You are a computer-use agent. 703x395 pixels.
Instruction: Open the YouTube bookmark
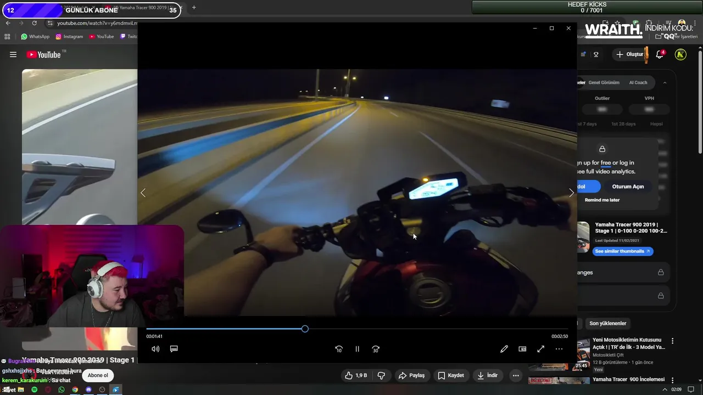[x=102, y=37]
